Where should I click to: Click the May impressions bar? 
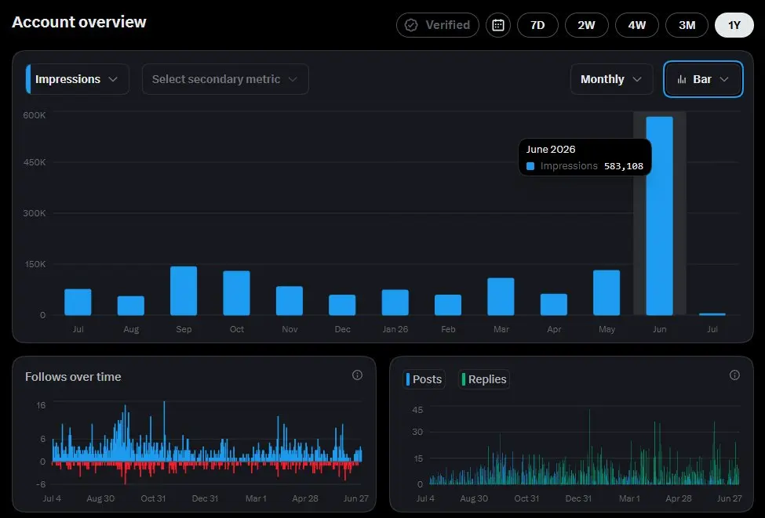607,292
